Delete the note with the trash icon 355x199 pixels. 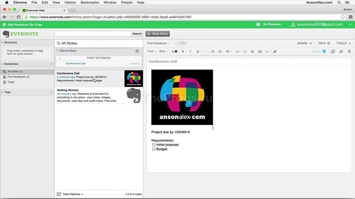tap(349, 51)
